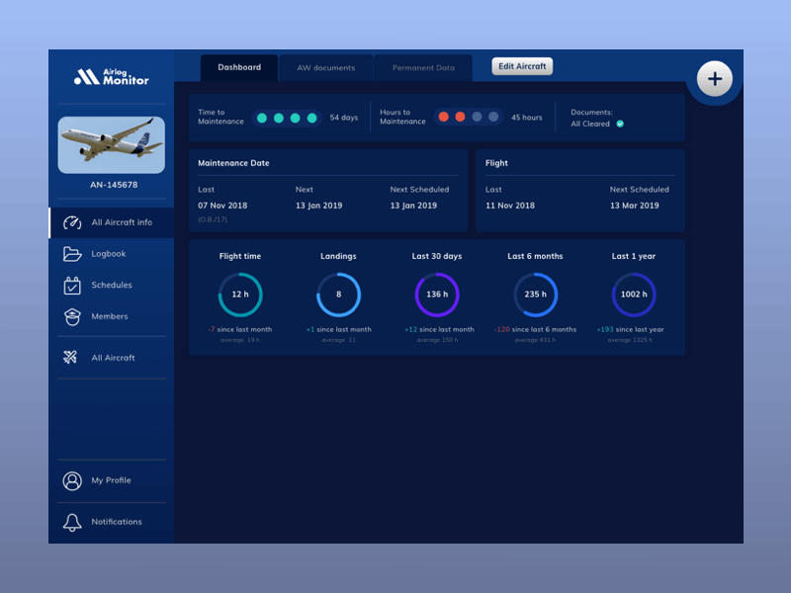The height and width of the screenshot is (593, 791).
Task: Click the AN-145678 aircraft thumbnail
Action: click(110, 146)
